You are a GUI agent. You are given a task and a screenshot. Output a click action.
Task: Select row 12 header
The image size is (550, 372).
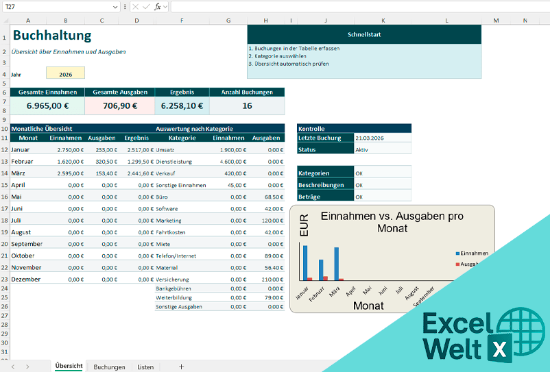(5, 149)
